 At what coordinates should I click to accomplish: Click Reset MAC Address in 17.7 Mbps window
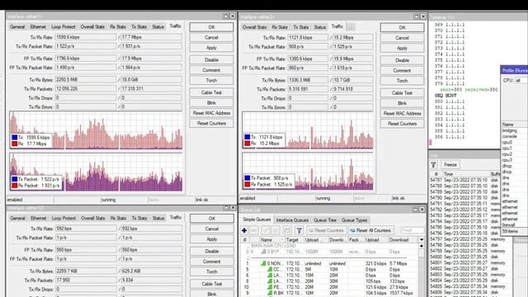tap(211, 113)
